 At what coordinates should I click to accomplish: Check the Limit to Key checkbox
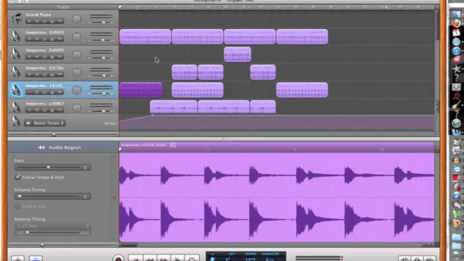(x=18, y=206)
